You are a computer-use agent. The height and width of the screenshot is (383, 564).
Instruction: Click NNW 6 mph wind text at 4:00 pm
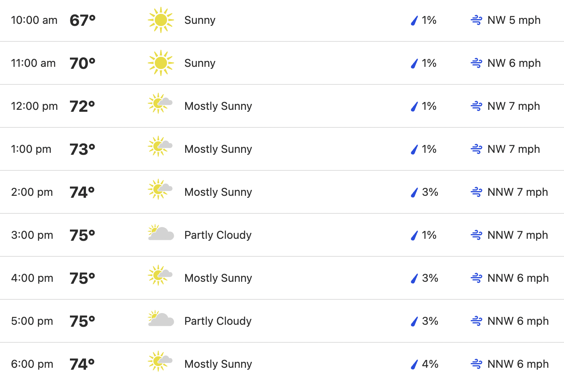tap(518, 278)
